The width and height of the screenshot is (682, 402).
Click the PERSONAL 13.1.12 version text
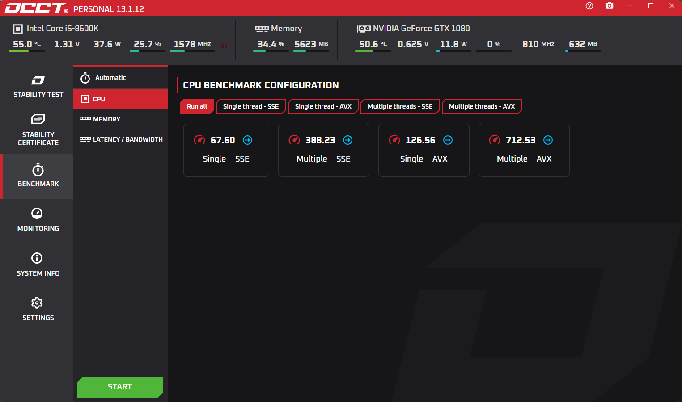(x=109, y=9)
